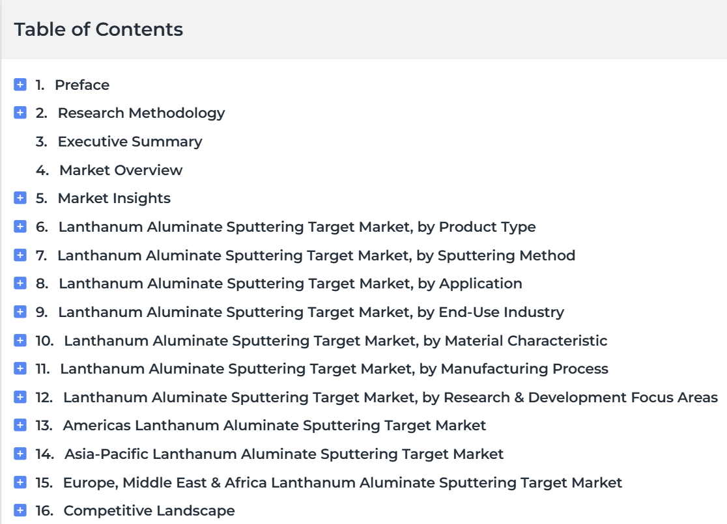Select the Market Overview entry
Screen dimensions: 727x524
pos(121,170)
